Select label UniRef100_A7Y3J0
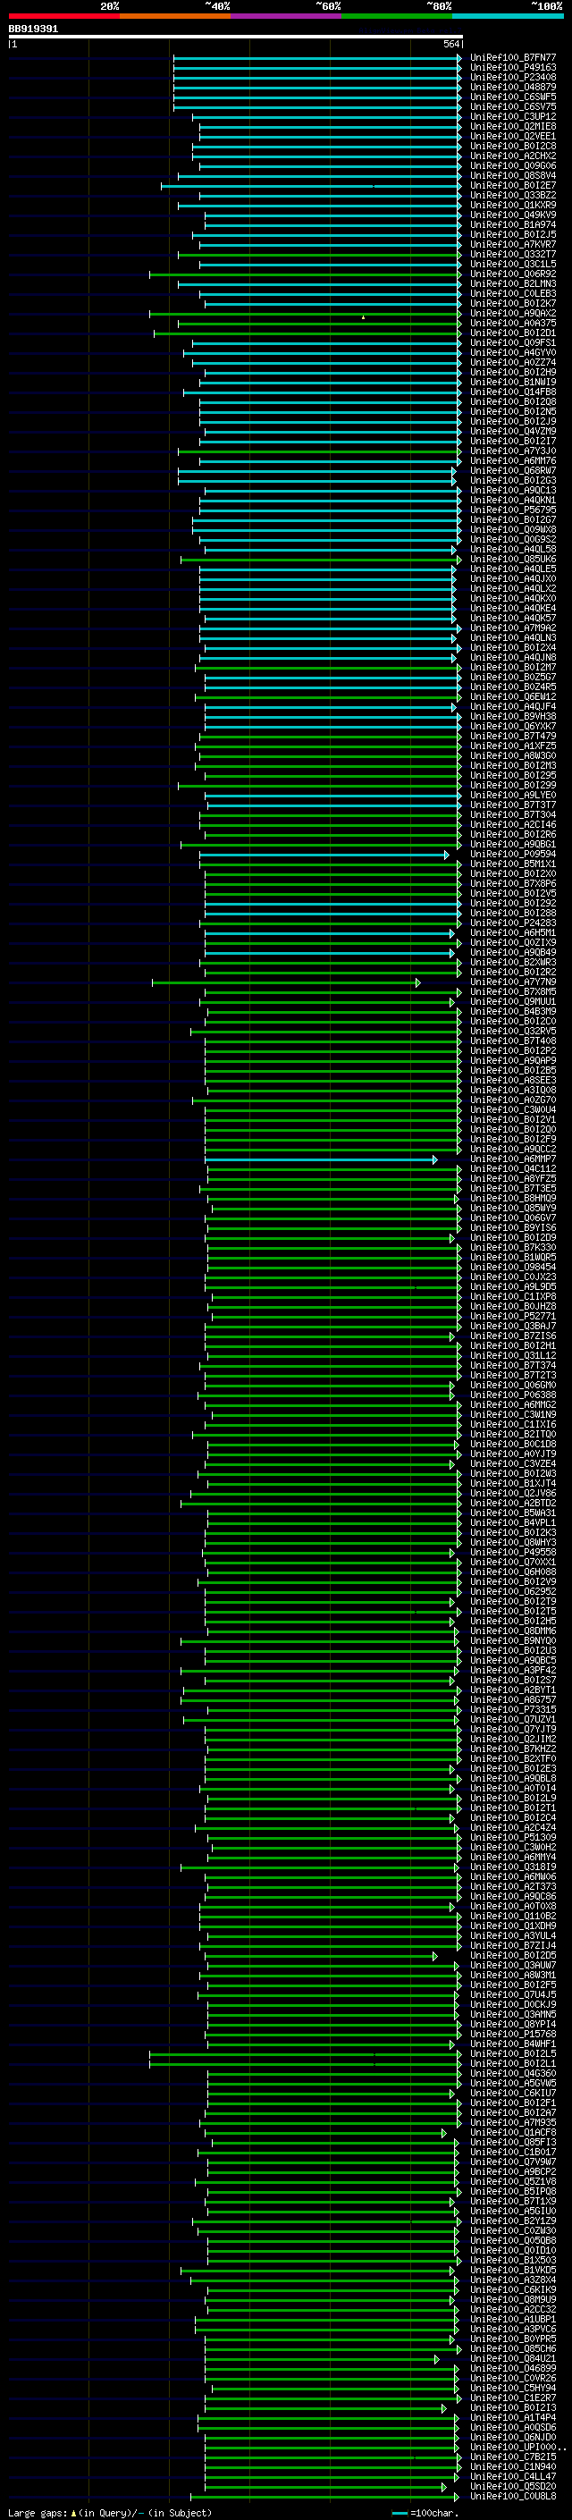This screenshot has width=572, height=2520. 513,452
